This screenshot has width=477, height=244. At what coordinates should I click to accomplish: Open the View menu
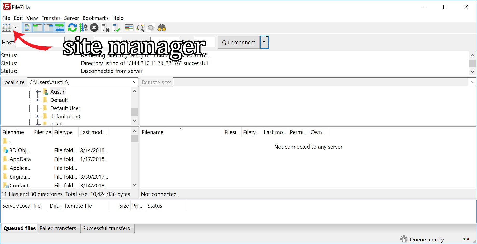click(x=32, y=18)
